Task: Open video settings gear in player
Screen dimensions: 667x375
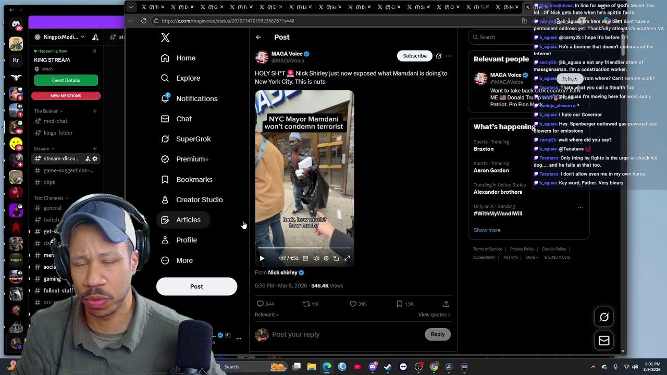Action: [326, 258]
